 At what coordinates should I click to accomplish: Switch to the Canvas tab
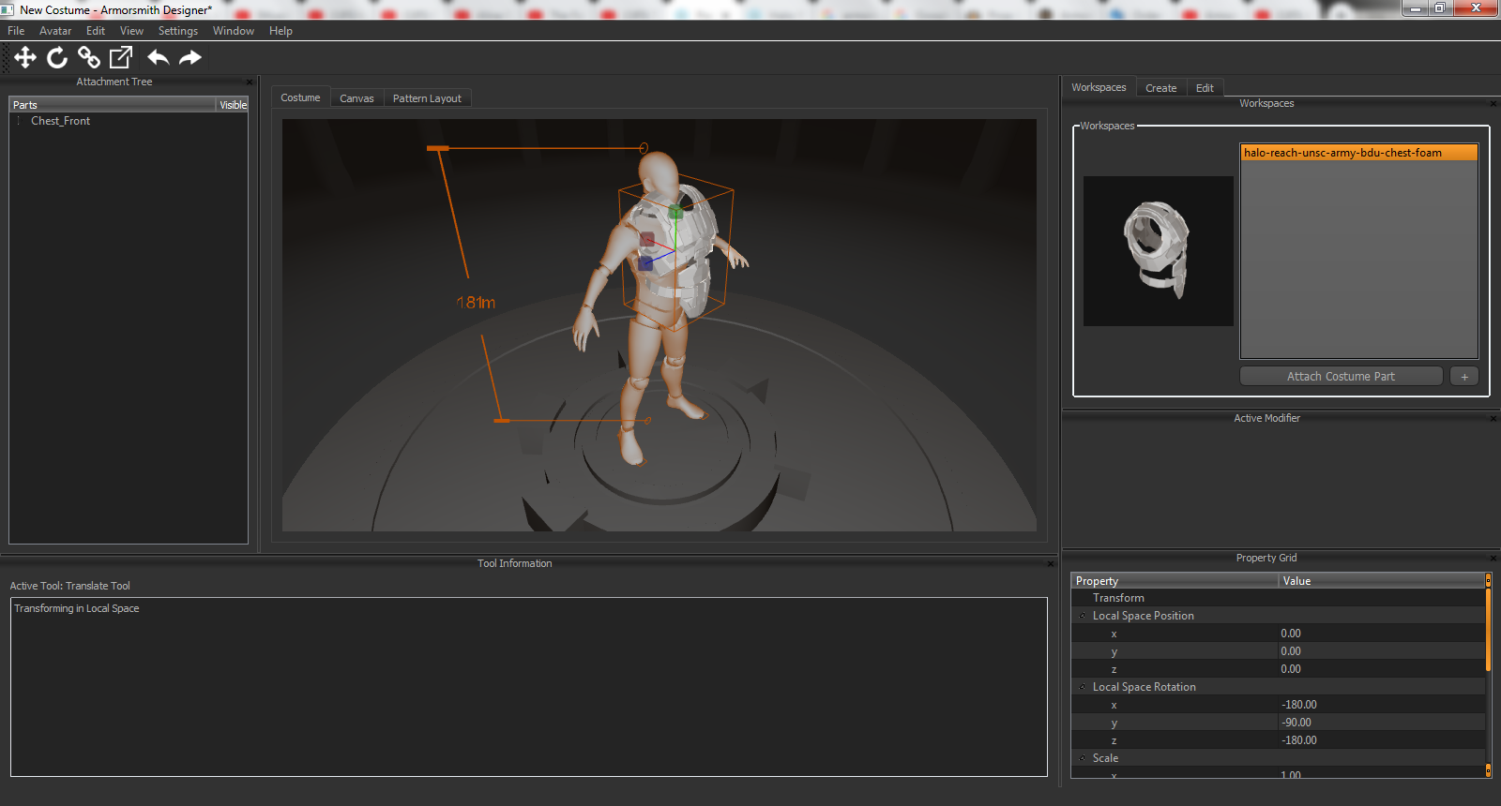coord(356,98)
